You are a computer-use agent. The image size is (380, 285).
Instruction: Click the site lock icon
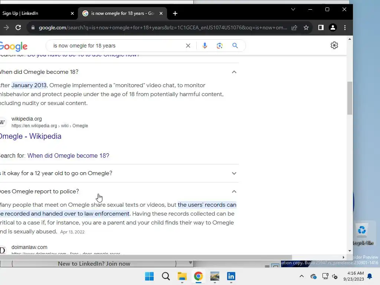click(33, 27)
